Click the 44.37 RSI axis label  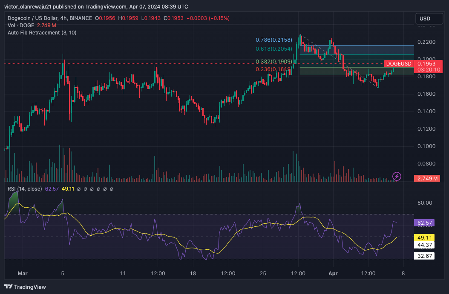pos(425,245)
